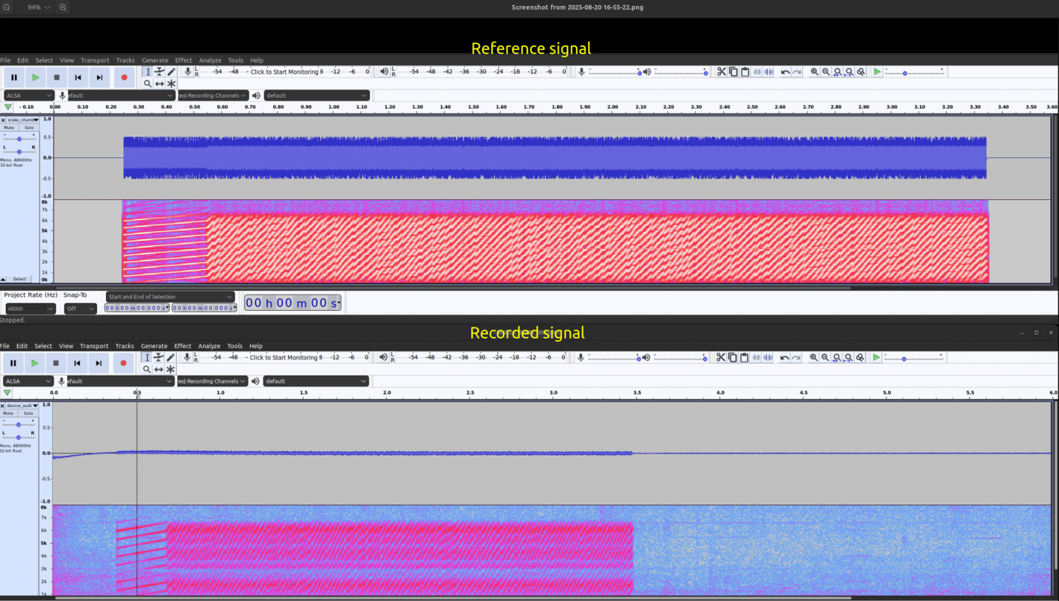Skip to start in the Reference signal window
Screen dimensions: 1059x601
78,77
